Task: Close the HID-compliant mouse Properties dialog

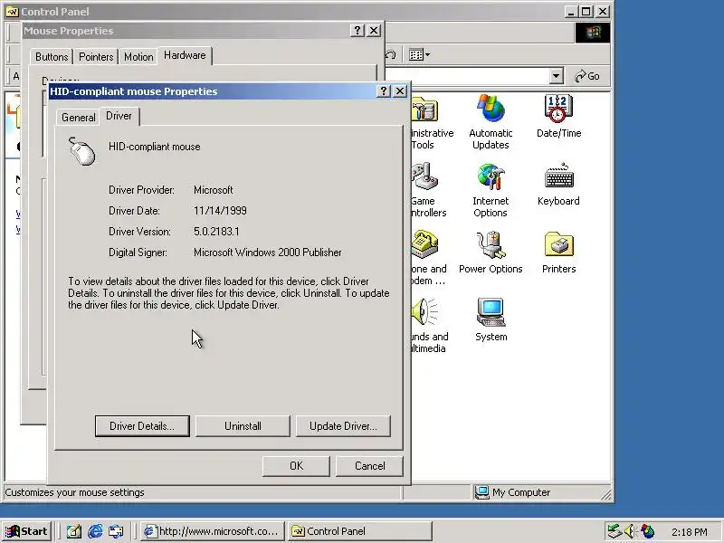Action: [400, 91]
